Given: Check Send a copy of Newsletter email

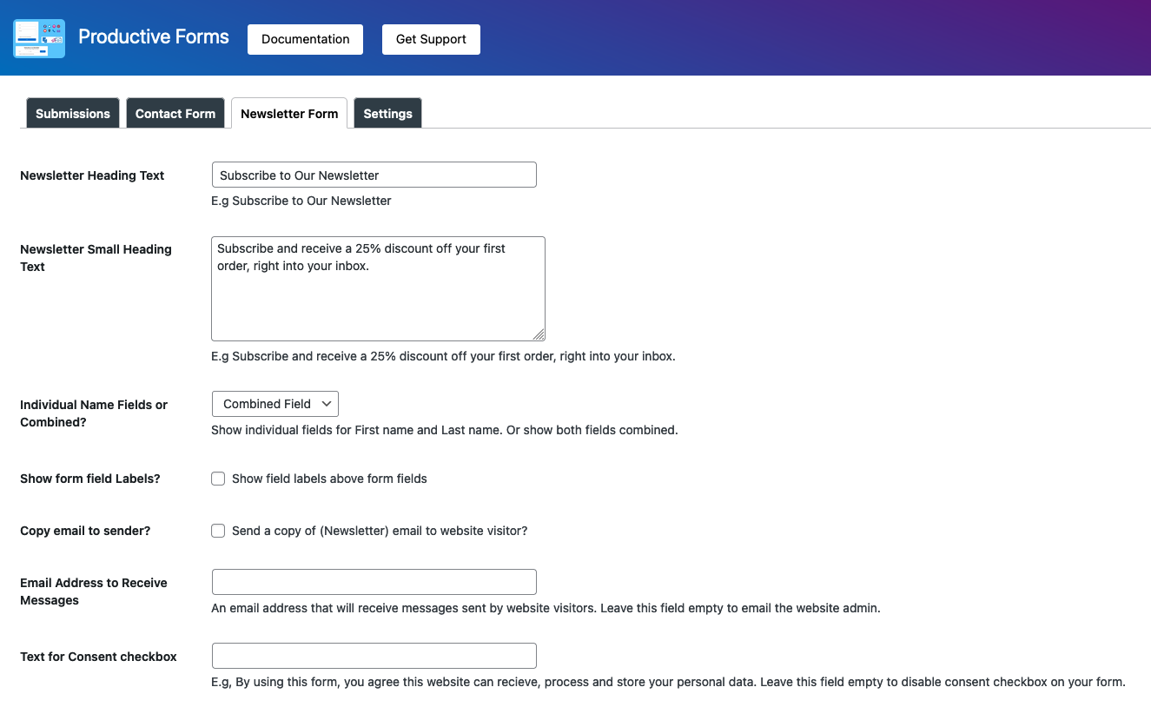Looking at the screenshot, I should tap(218, 531).
